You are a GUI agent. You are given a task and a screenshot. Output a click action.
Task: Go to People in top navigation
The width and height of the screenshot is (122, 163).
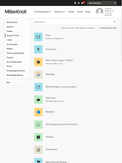point(71,12)
